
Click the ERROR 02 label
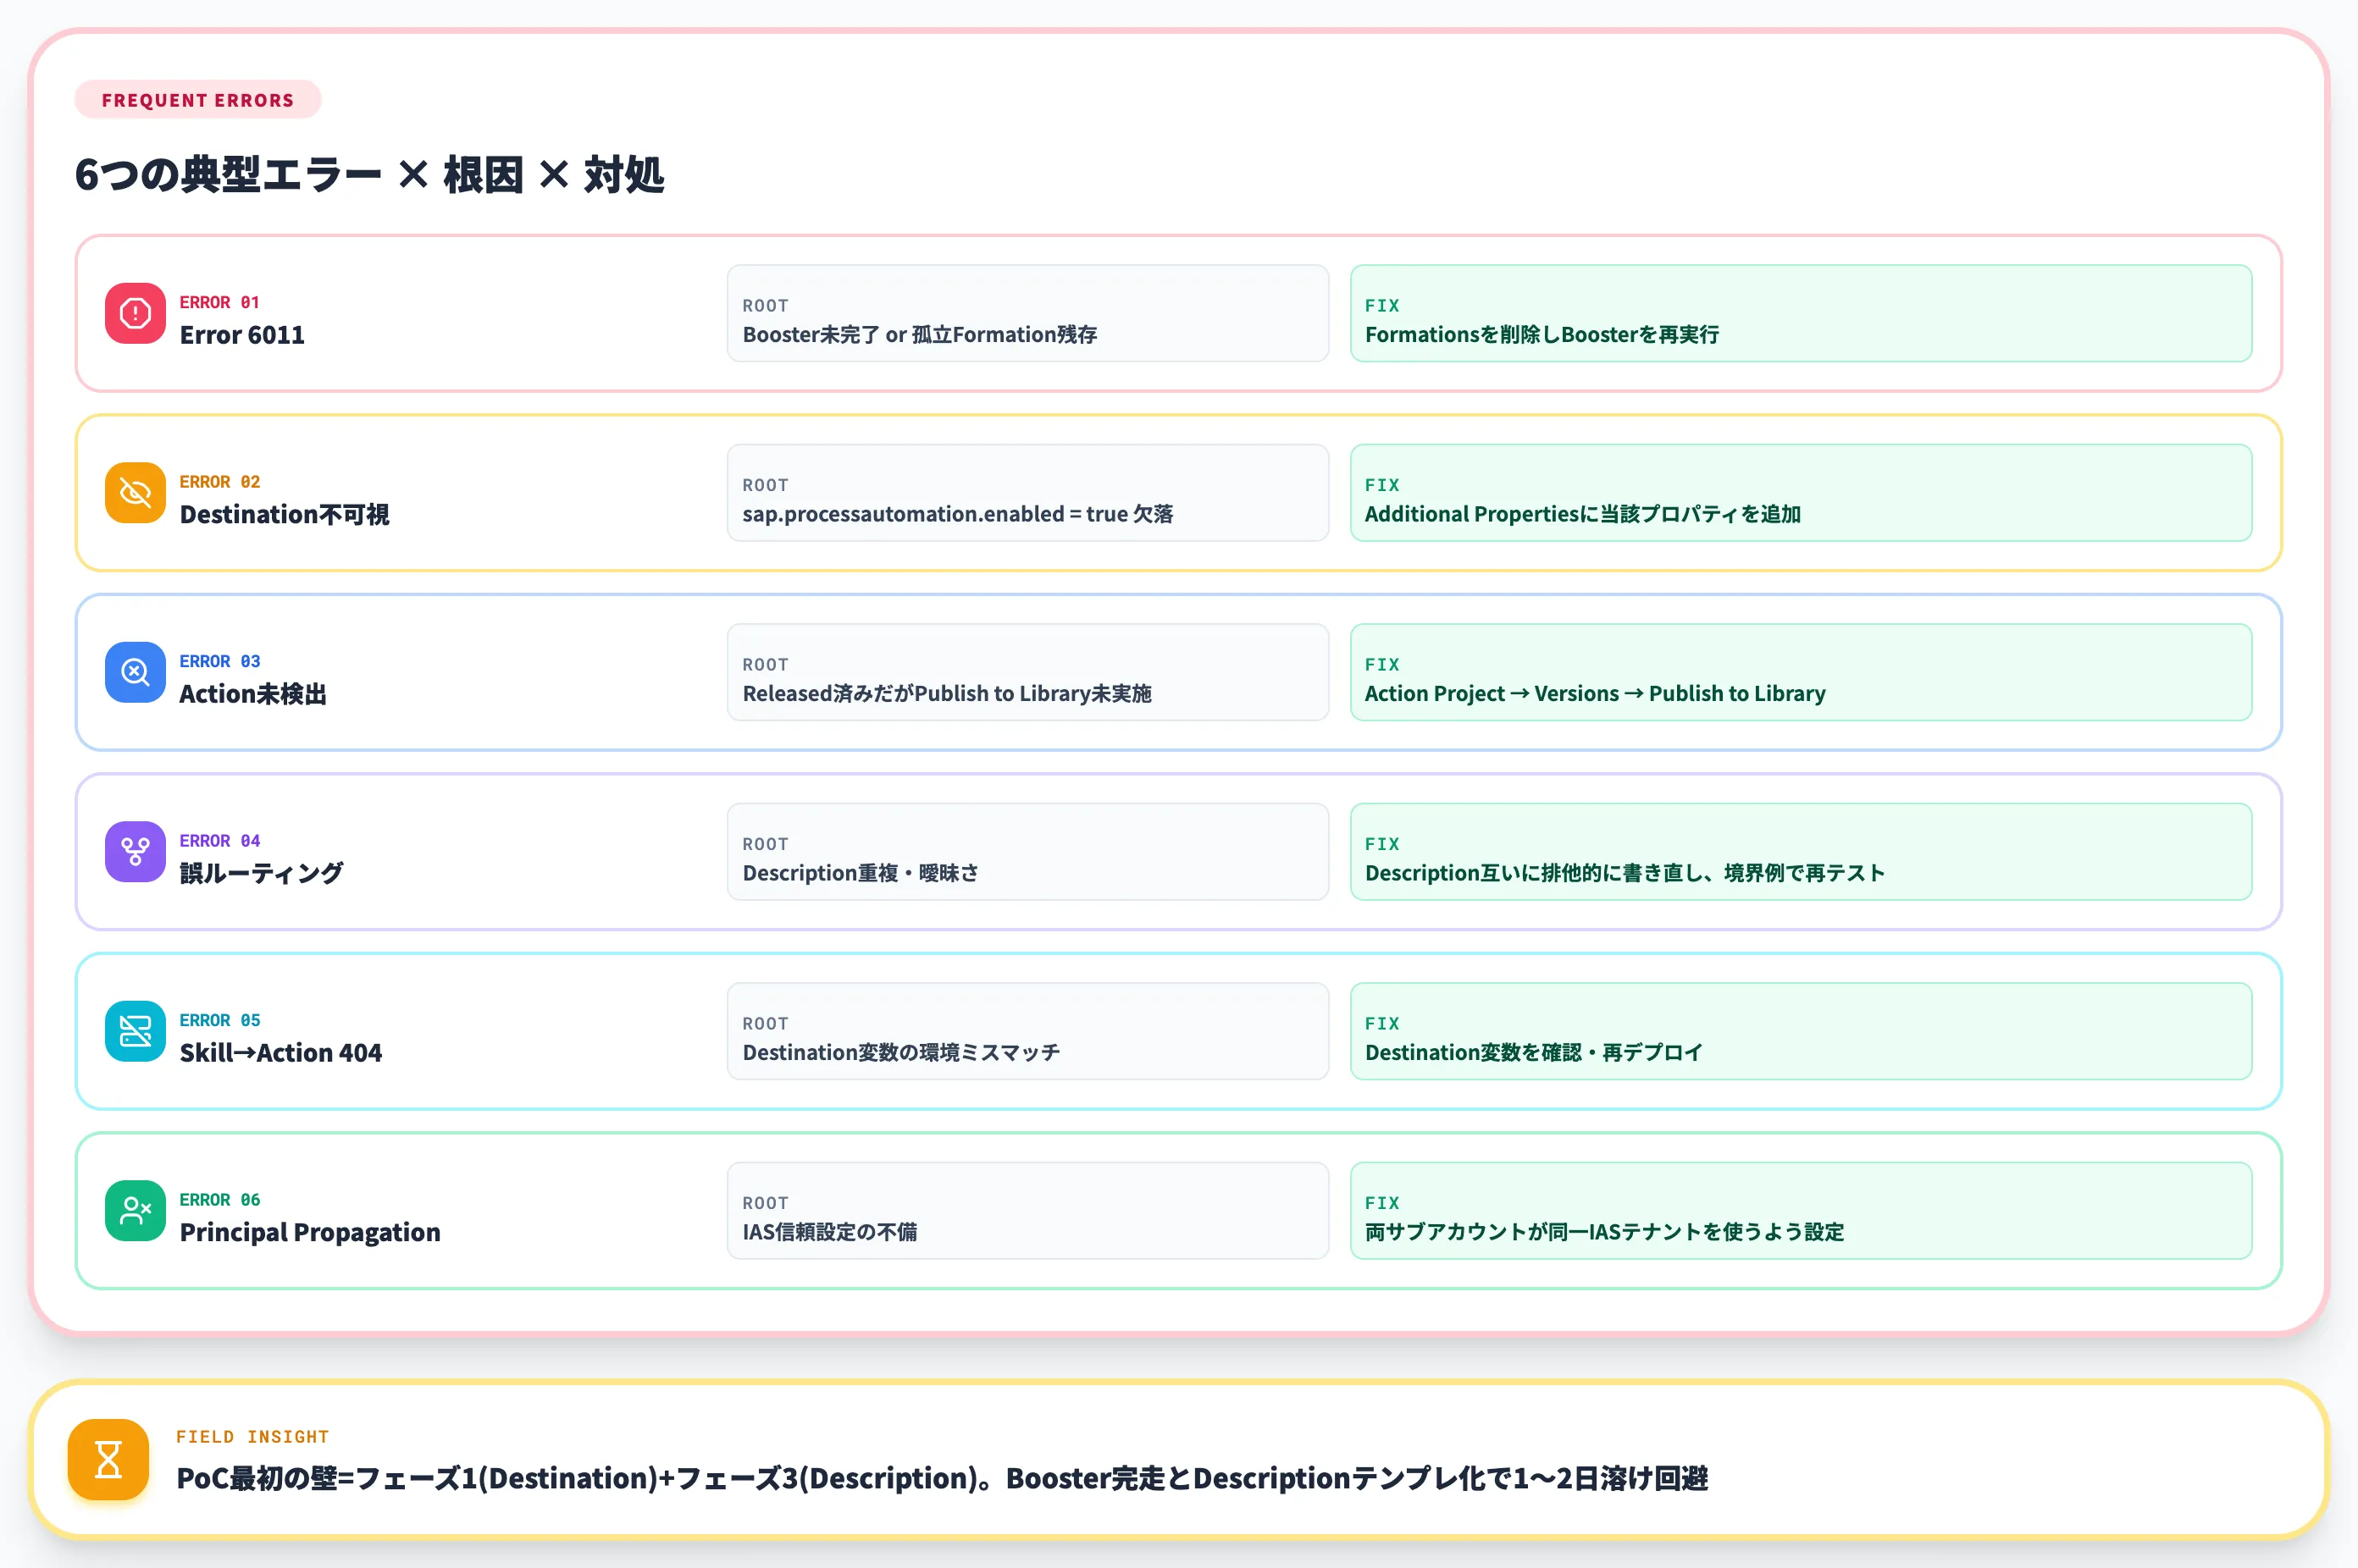pyautogui.click(x=220, y=482)
